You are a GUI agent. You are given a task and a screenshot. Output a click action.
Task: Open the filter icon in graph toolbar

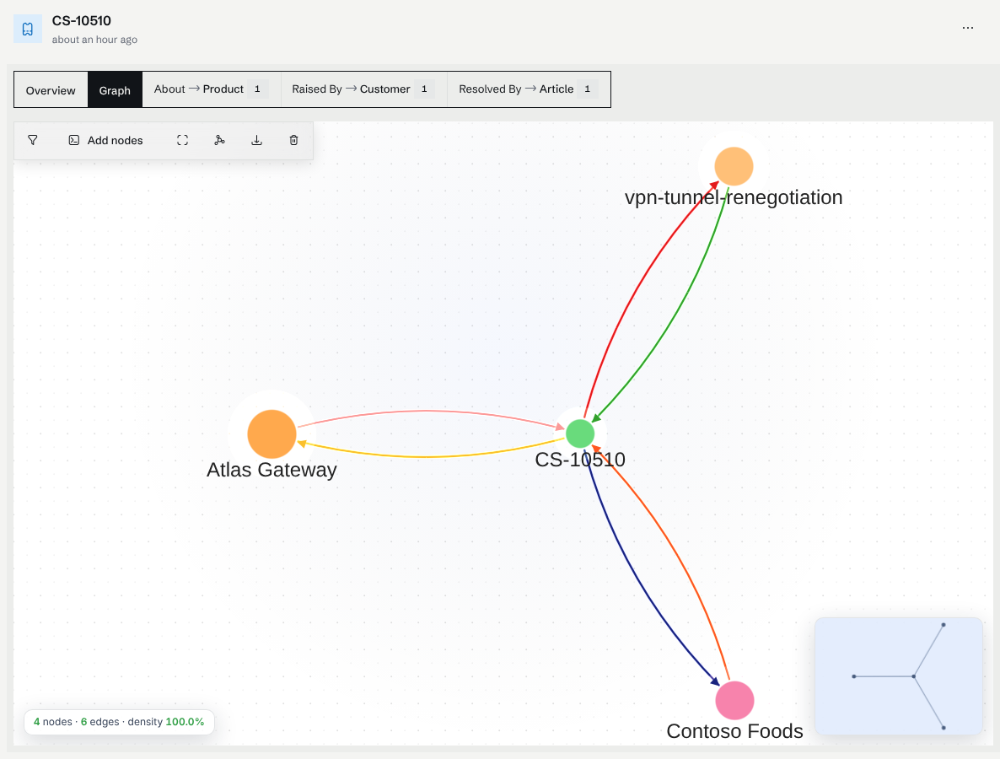tap(33, 140)
